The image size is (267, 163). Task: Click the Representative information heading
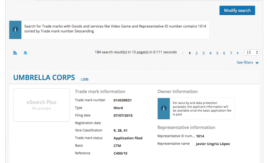186,127
